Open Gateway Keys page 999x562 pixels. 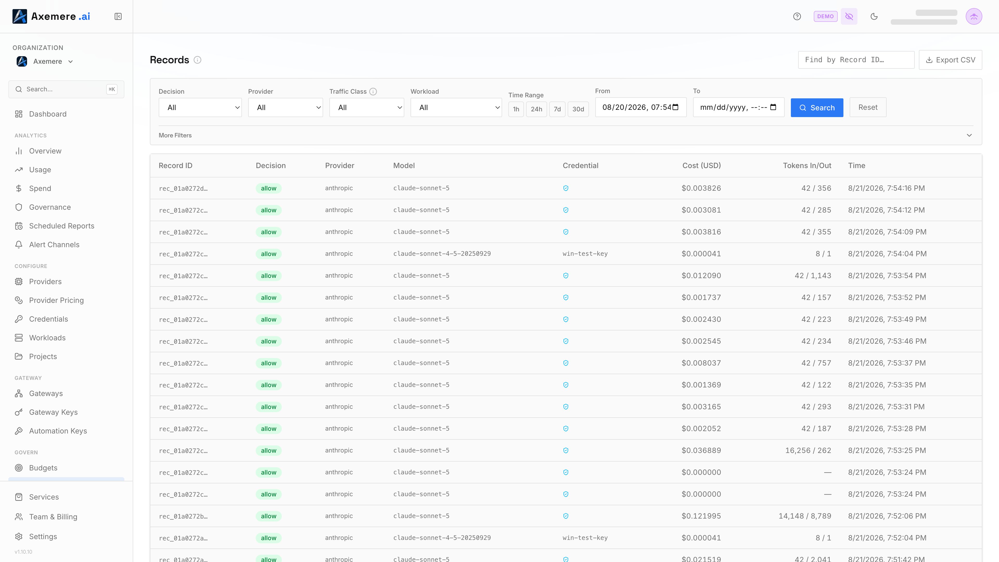[x=66, y=412]
